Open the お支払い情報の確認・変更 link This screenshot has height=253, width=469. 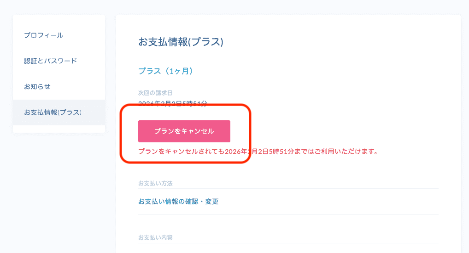coord(178,202)
